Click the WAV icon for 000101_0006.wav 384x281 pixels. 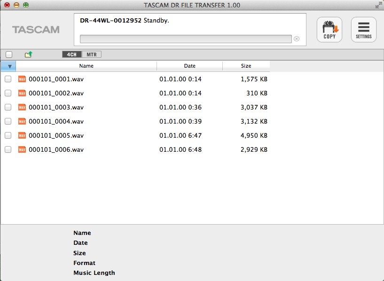[x=22, y=149]
